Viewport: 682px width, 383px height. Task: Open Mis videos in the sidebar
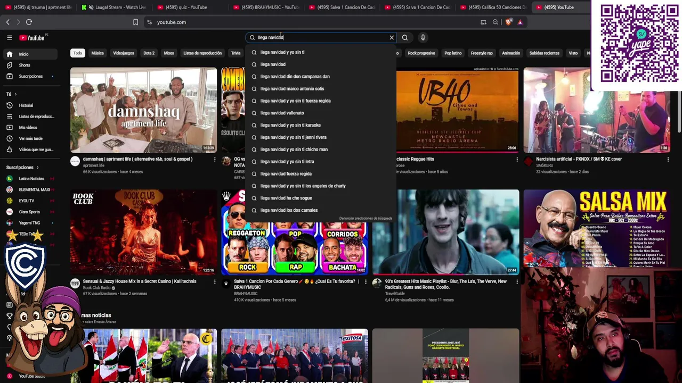(x=30, y=128)
